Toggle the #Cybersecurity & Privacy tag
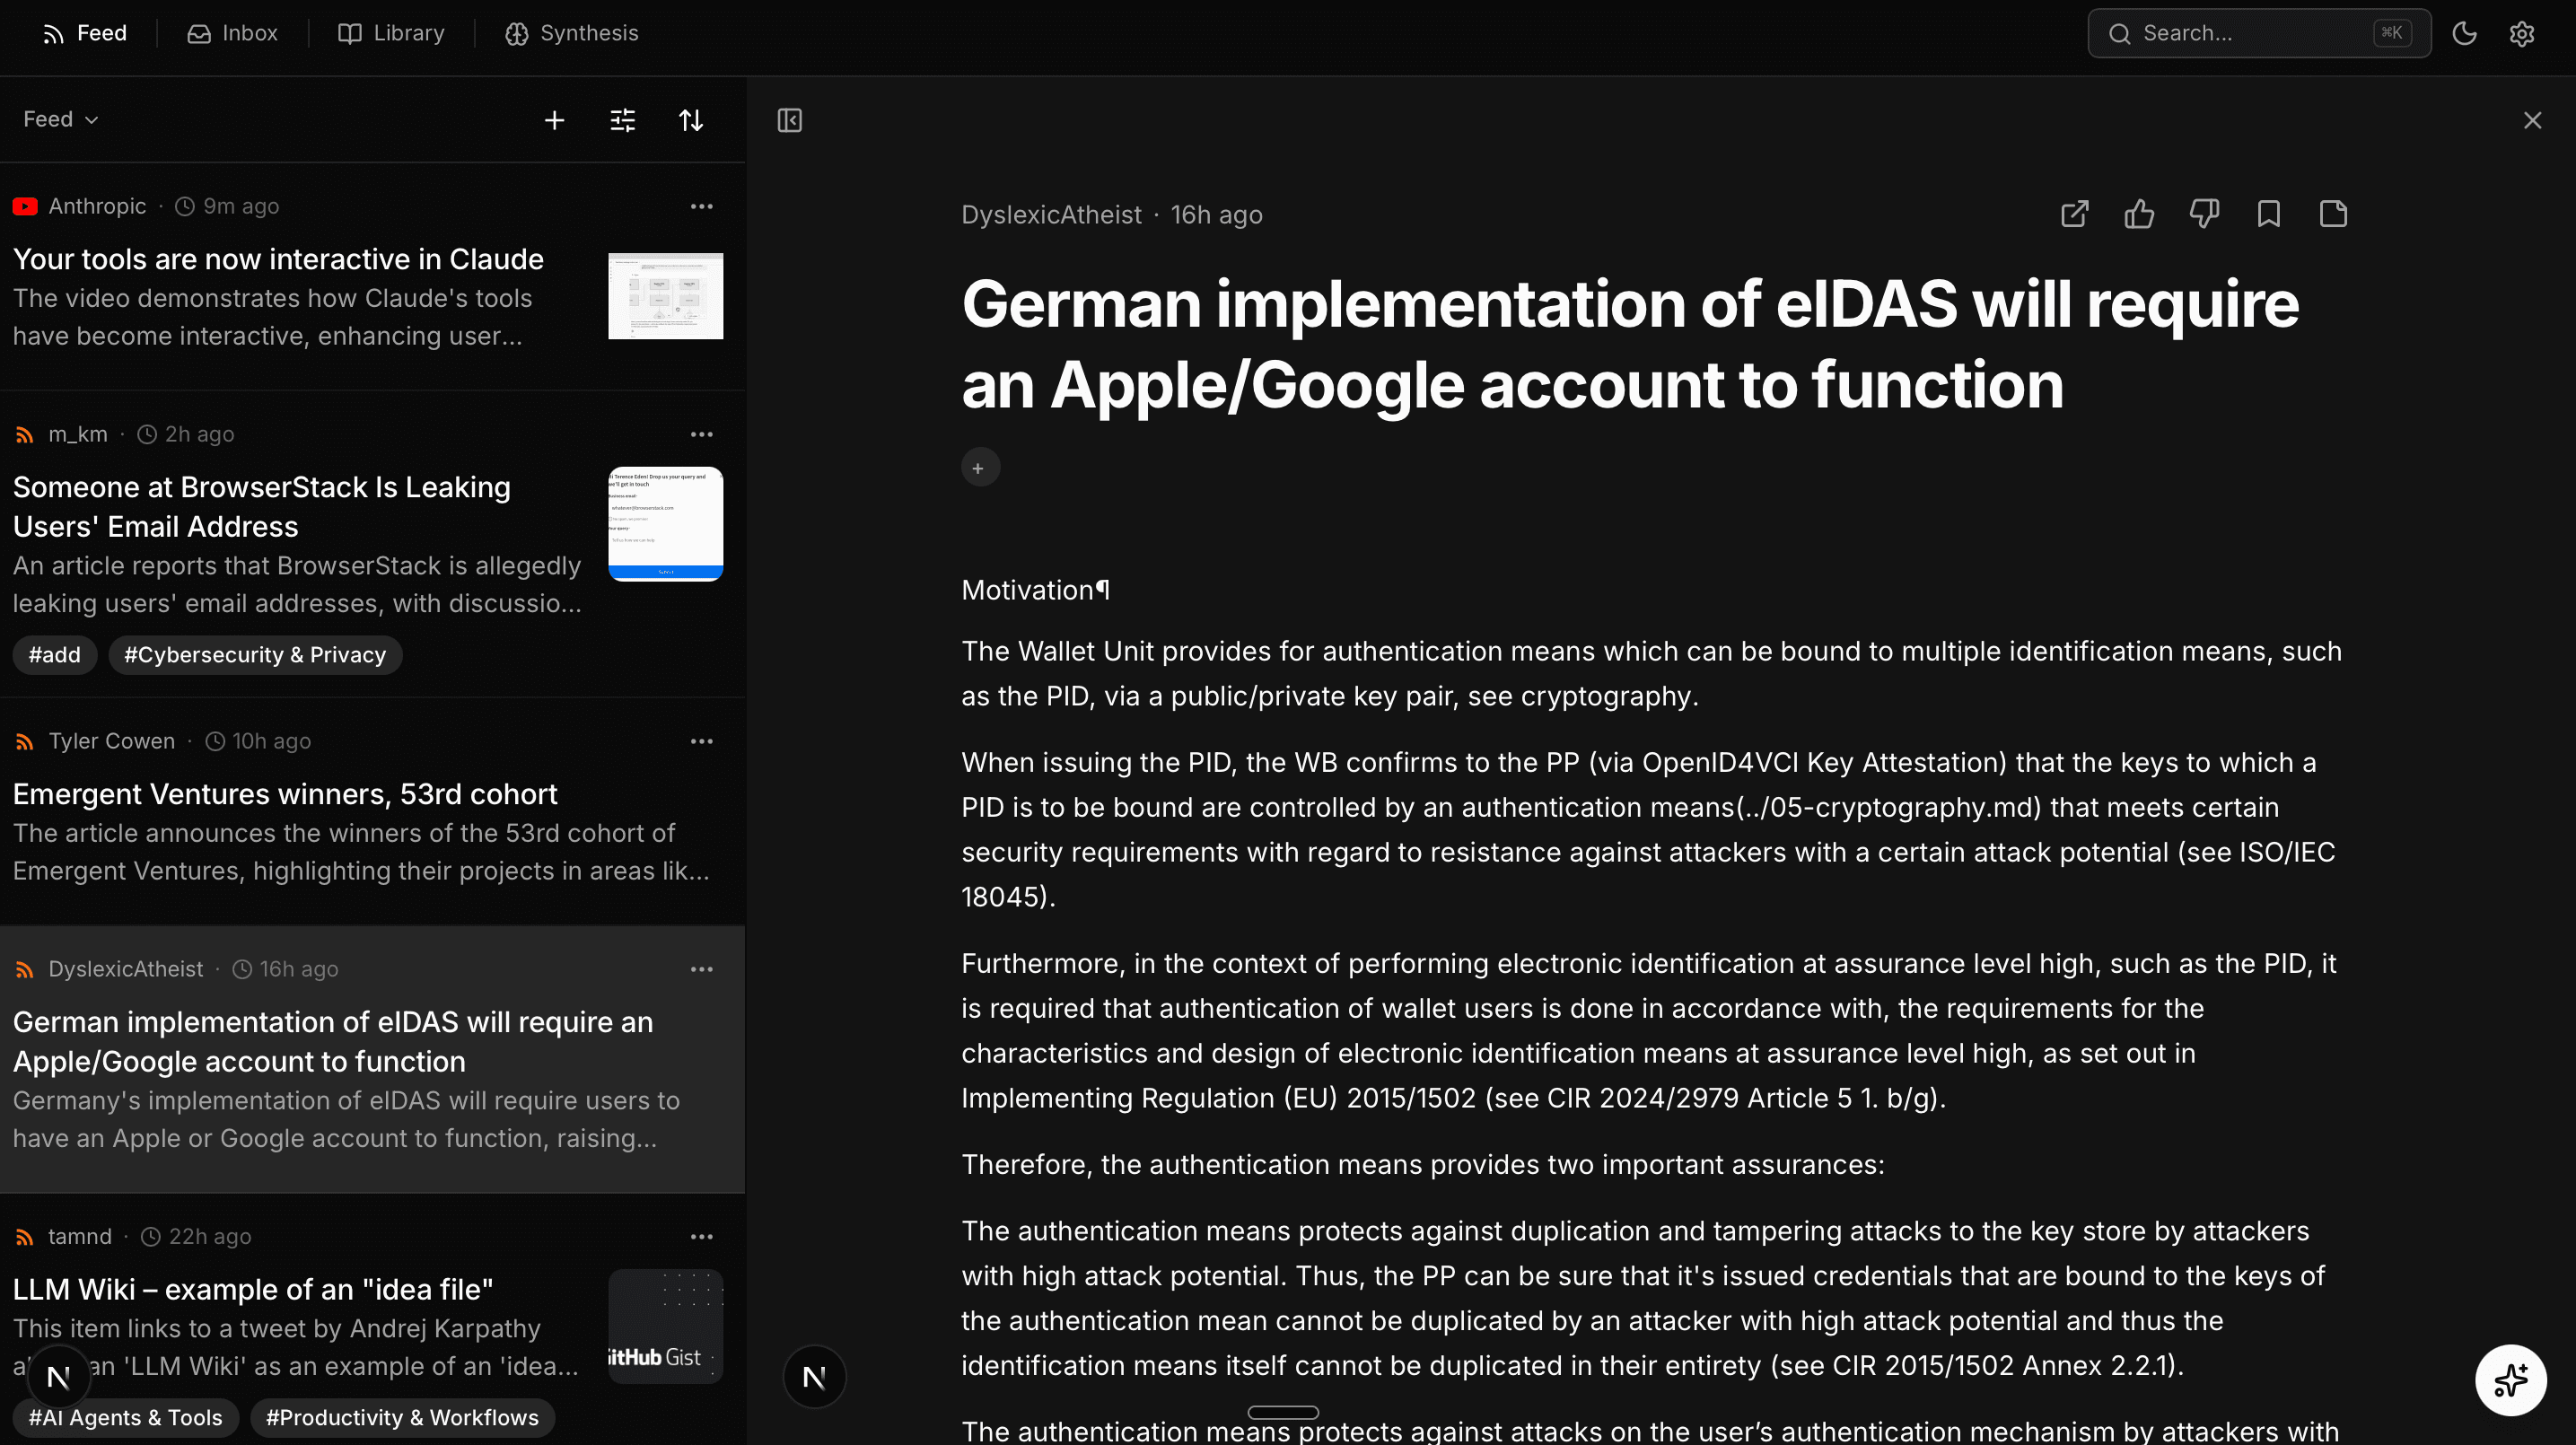Screen dimensions: 2576x1445 coord(254,655)
